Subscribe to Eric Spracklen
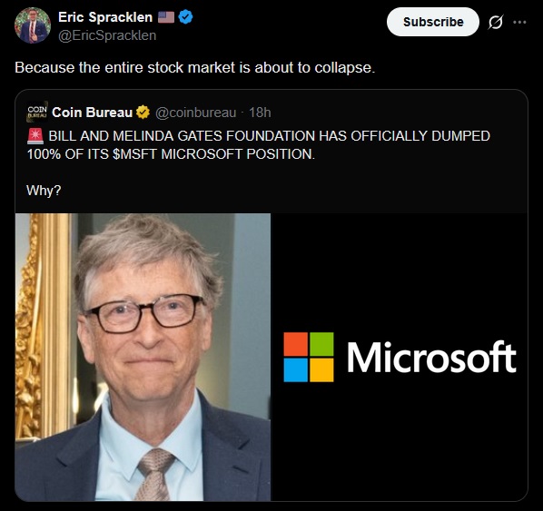 click(433, 22)
